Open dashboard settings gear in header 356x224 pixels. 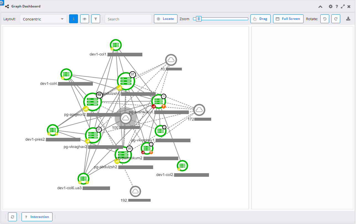point(331,6)
